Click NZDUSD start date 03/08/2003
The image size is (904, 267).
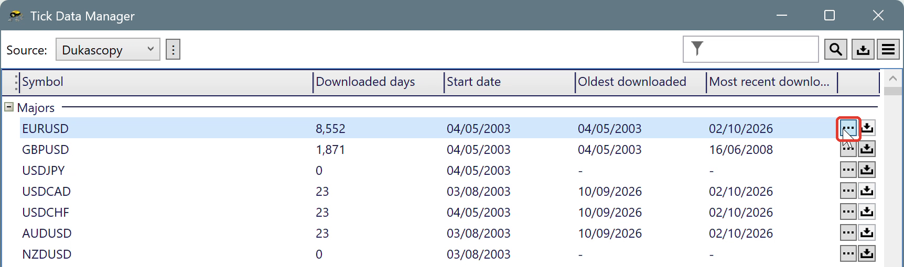point(479,254)
